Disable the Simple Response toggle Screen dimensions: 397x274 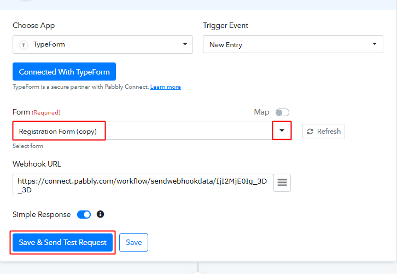(84, 215)
